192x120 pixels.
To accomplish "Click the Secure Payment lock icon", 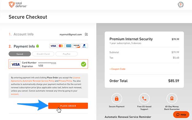I will 117,98.
